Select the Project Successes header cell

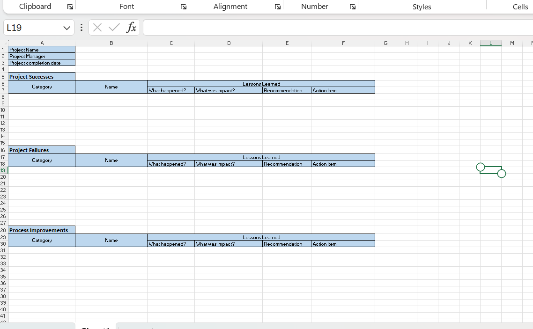pos(42,76)
